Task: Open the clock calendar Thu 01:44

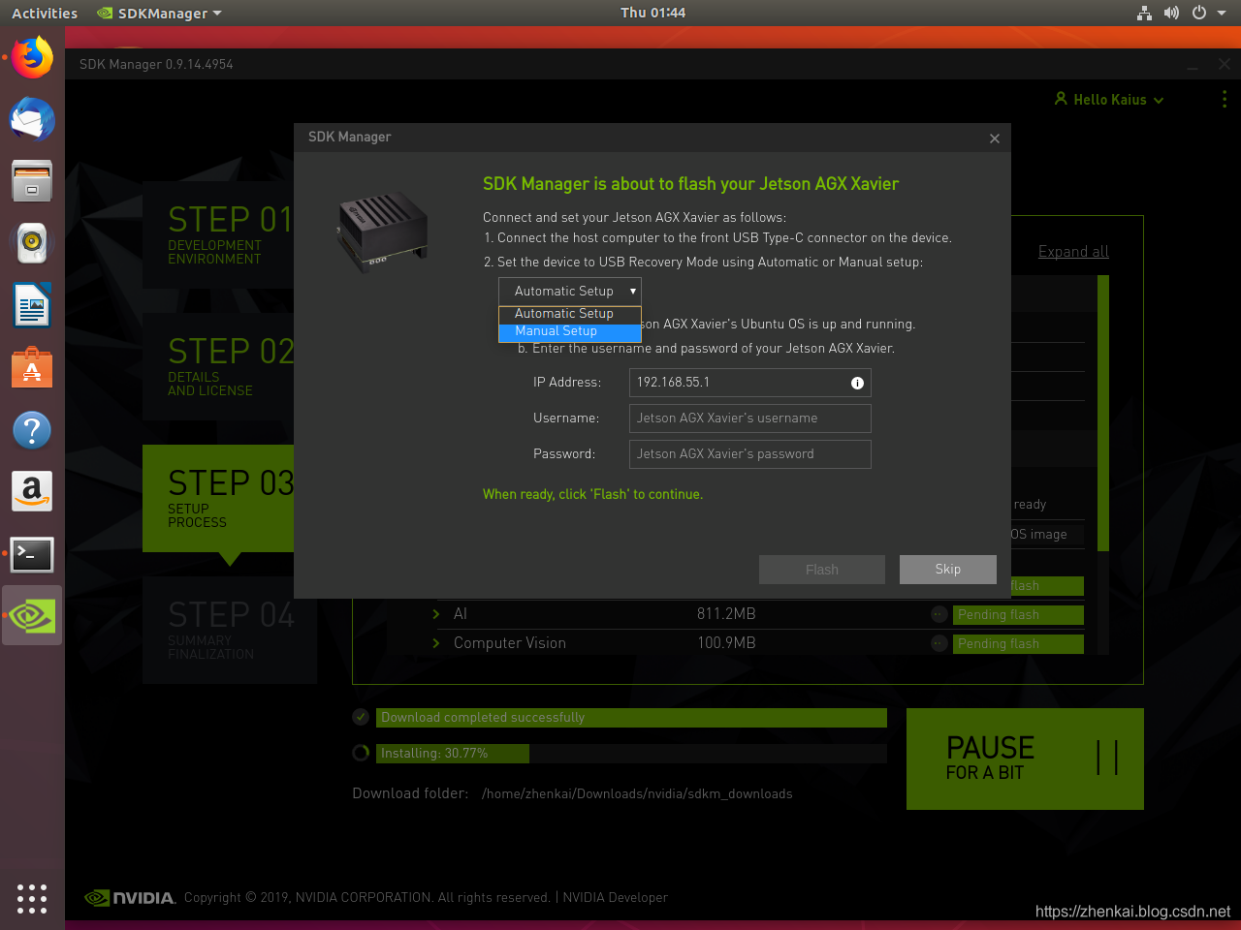Action: point(652,13)
